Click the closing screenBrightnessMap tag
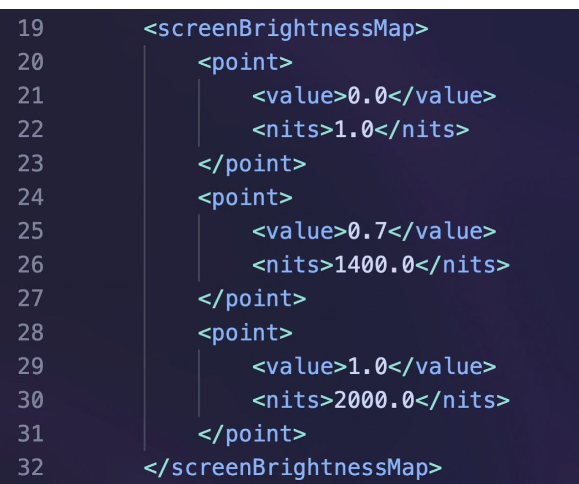Screen dimensions: 579x484 pyautogui.click(x=292, y=467)
